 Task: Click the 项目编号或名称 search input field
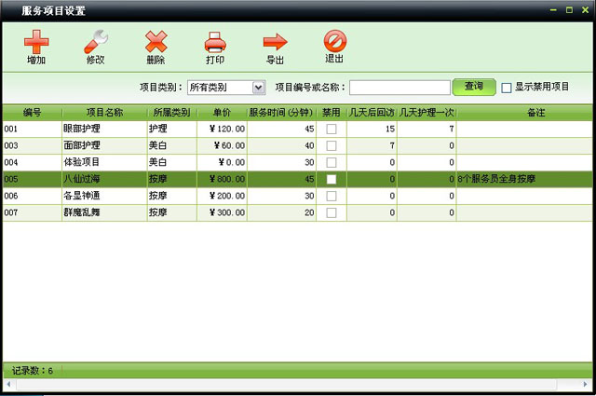(x=400, y=88)
